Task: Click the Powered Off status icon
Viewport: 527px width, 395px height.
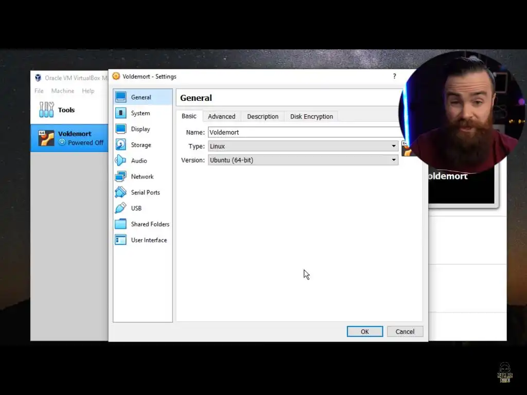Action: pyautogui.click(x=62, y=142)
